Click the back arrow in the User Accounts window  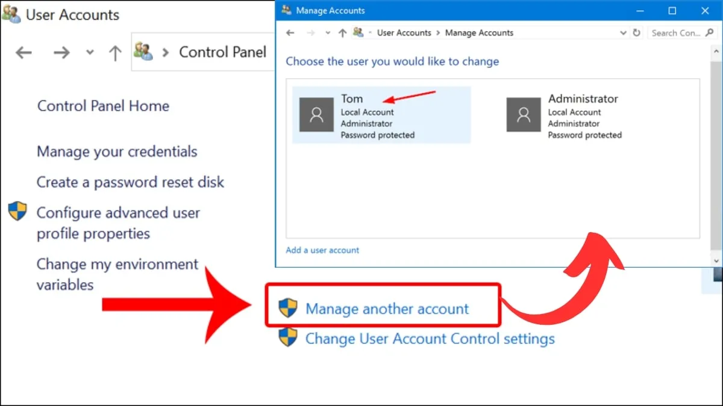click(x=23, y=53)
